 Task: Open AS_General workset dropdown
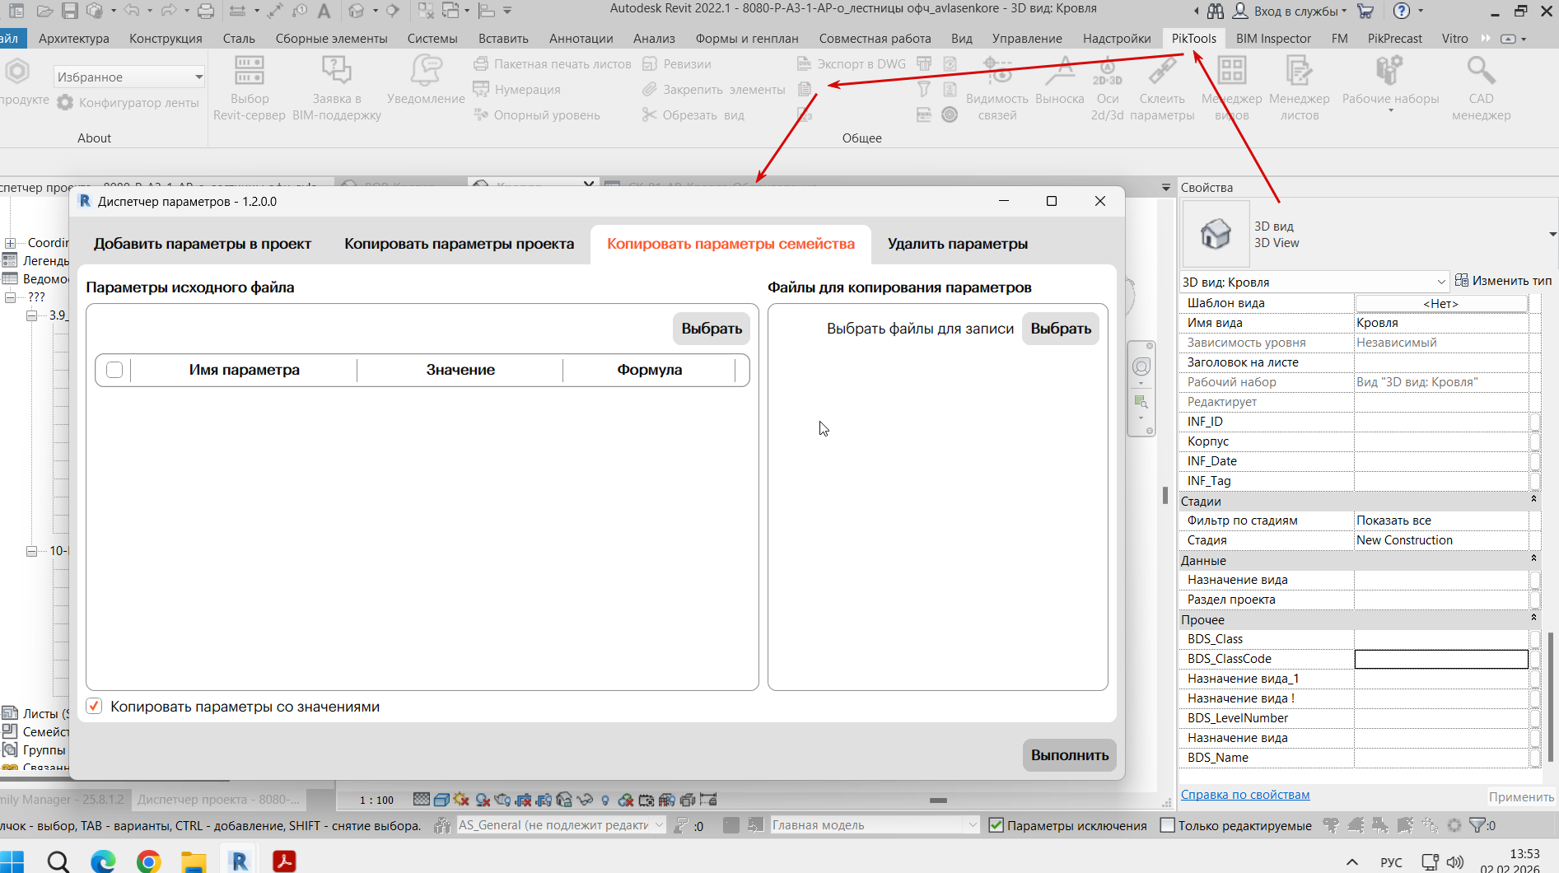pyautogui.click(x=561, y=825)
